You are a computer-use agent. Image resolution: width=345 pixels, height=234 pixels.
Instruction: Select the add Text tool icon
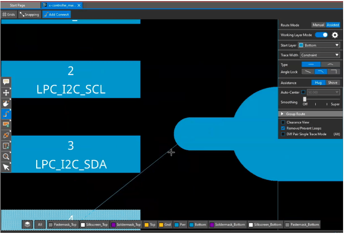click(x=6, y=146)
